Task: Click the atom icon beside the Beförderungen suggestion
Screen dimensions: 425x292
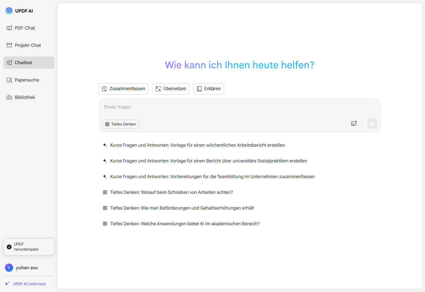Action: (x=105, y=208)
